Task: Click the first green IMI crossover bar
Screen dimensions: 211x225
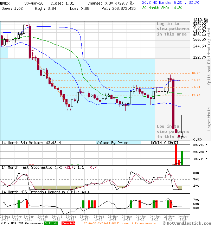Action: click(x=19, y=204)
